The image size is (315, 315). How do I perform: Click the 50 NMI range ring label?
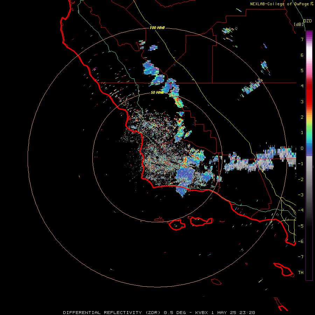(157, 92)
